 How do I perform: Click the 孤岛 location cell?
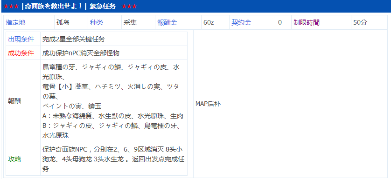click(x=63, y=23)
